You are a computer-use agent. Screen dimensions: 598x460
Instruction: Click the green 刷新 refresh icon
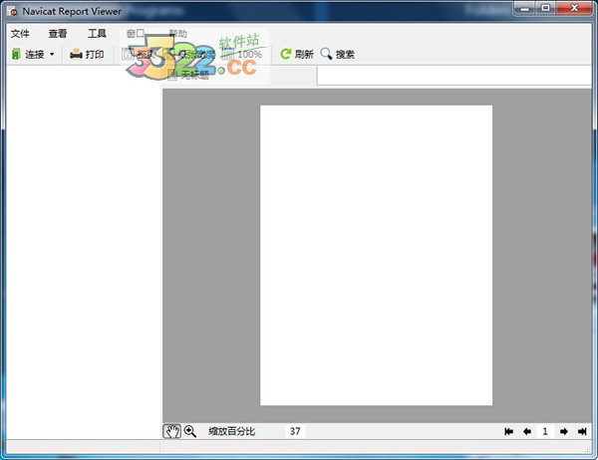(x=285, y=54)
